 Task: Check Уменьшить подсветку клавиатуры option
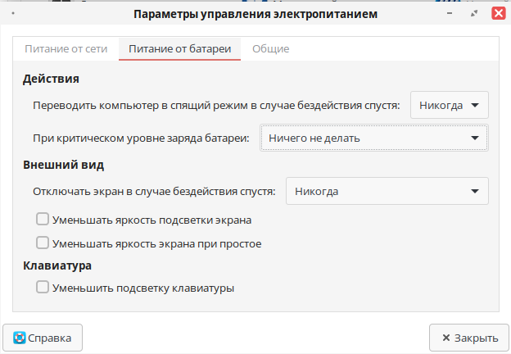(43, 288)
